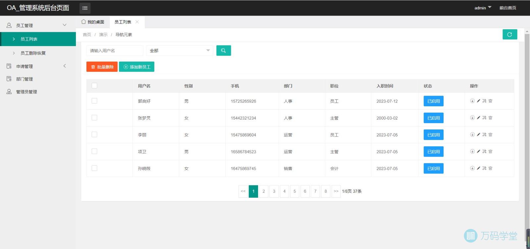Click the pencil edit icon for 郭良好
This screenshot has height=249, width=530.
click(x=478, y=101)
